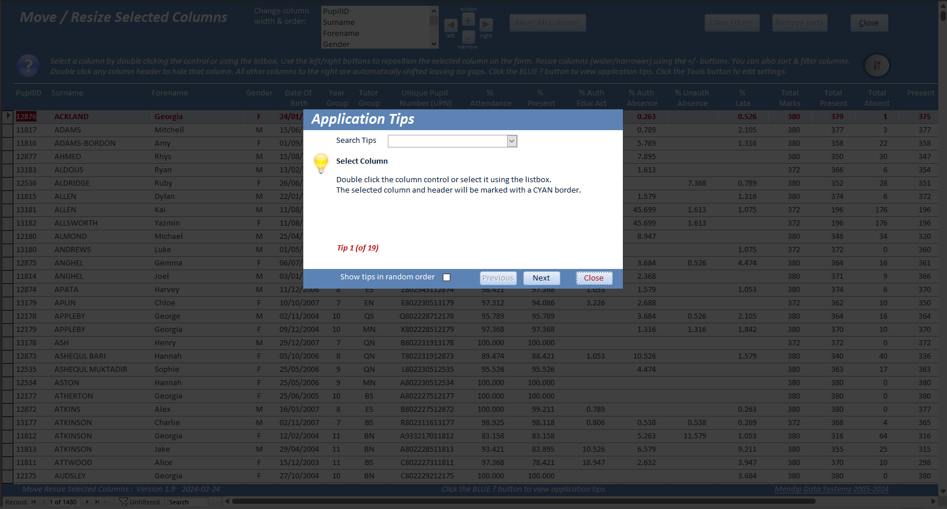
Task: Click the Unfiltered filter indicator
Action: (x=140, y=502)
